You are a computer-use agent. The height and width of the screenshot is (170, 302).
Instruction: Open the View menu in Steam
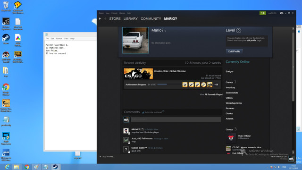pyautogui.click(x=108, y=13)
